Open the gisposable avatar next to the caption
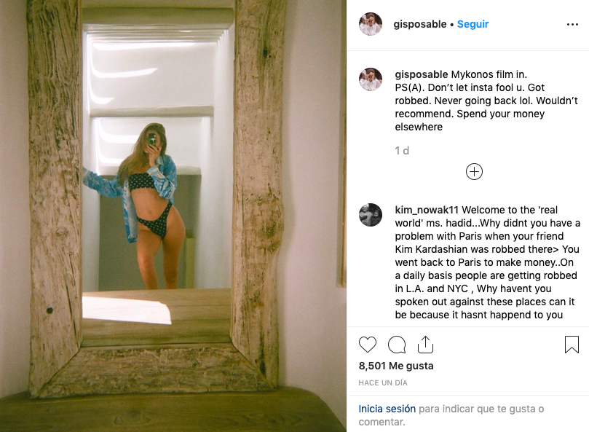Image resolution: width=589 pixels, height=432 pixels. coord(371,79)
